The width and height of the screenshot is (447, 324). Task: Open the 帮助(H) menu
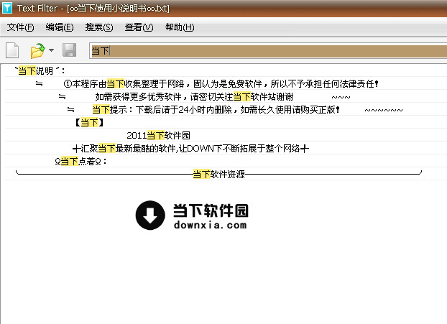(x=180, y=27)
